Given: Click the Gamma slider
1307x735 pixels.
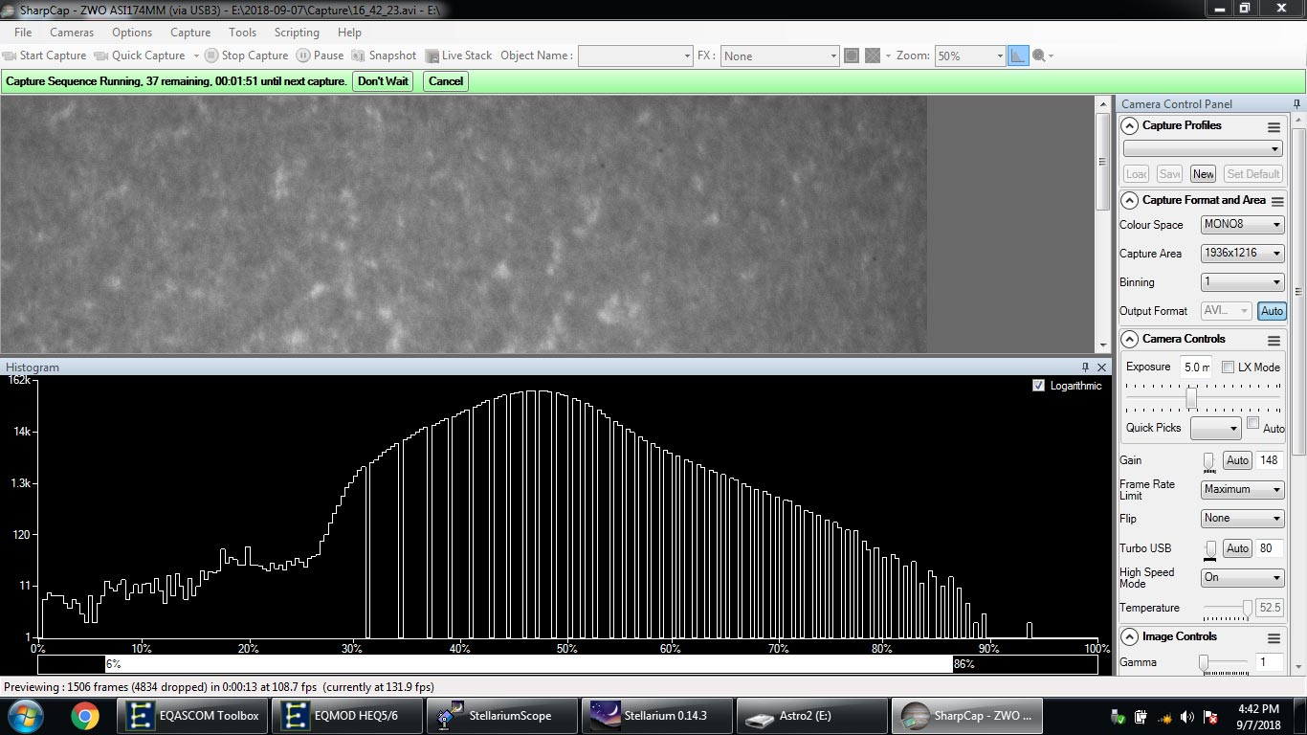Looking at the screenshot, I should [1227, 663].
